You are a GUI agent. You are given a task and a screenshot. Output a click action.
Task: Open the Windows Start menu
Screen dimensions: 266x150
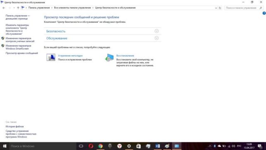[x=5, y=146]
